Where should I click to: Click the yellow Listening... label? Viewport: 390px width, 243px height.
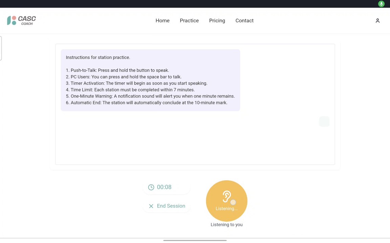click(226, 209)
